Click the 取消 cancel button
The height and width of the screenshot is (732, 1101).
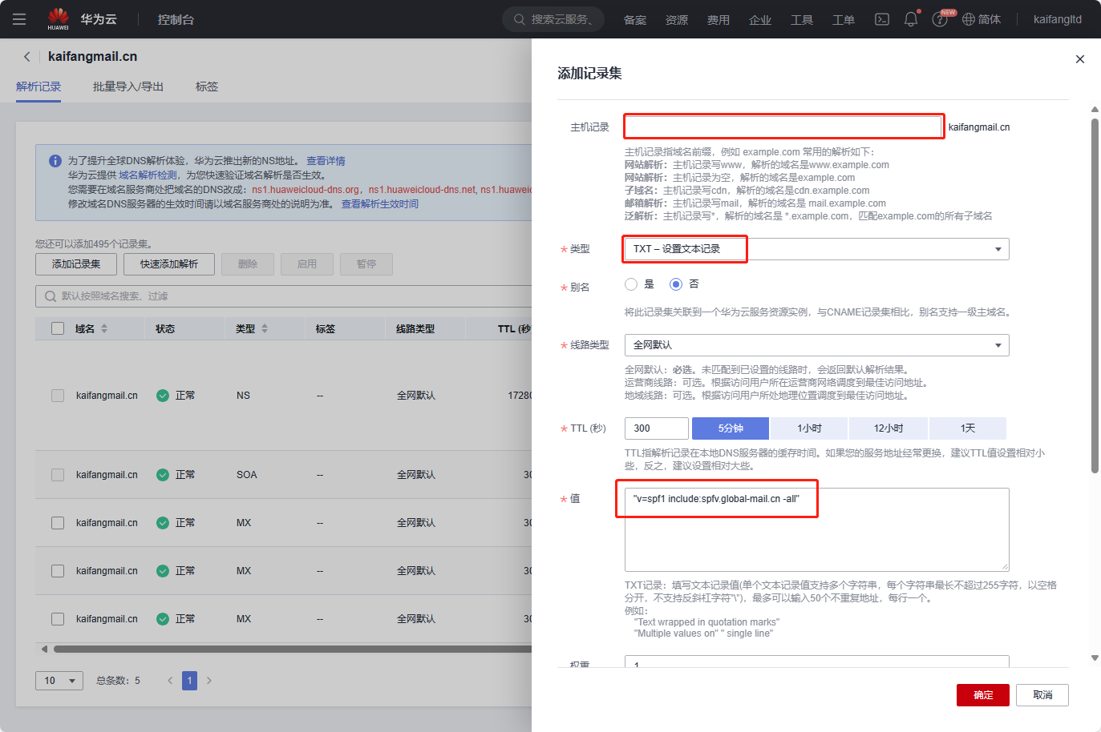tap(1042, 695)
